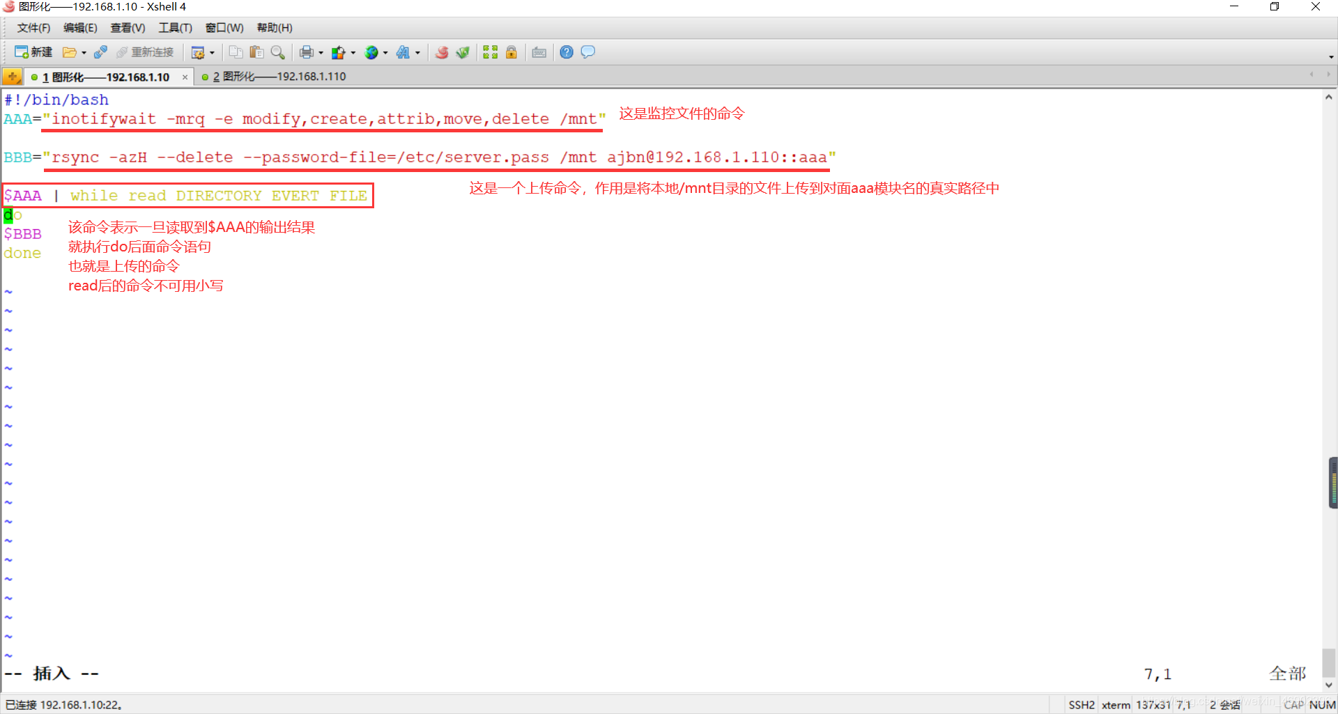This screenshot has height=714, width=1338.
Task: Click the font settings icon
Action: point(403,52)
